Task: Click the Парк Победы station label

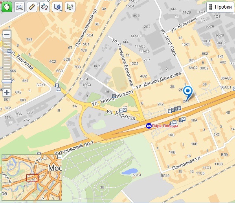Action: point(165,126)
